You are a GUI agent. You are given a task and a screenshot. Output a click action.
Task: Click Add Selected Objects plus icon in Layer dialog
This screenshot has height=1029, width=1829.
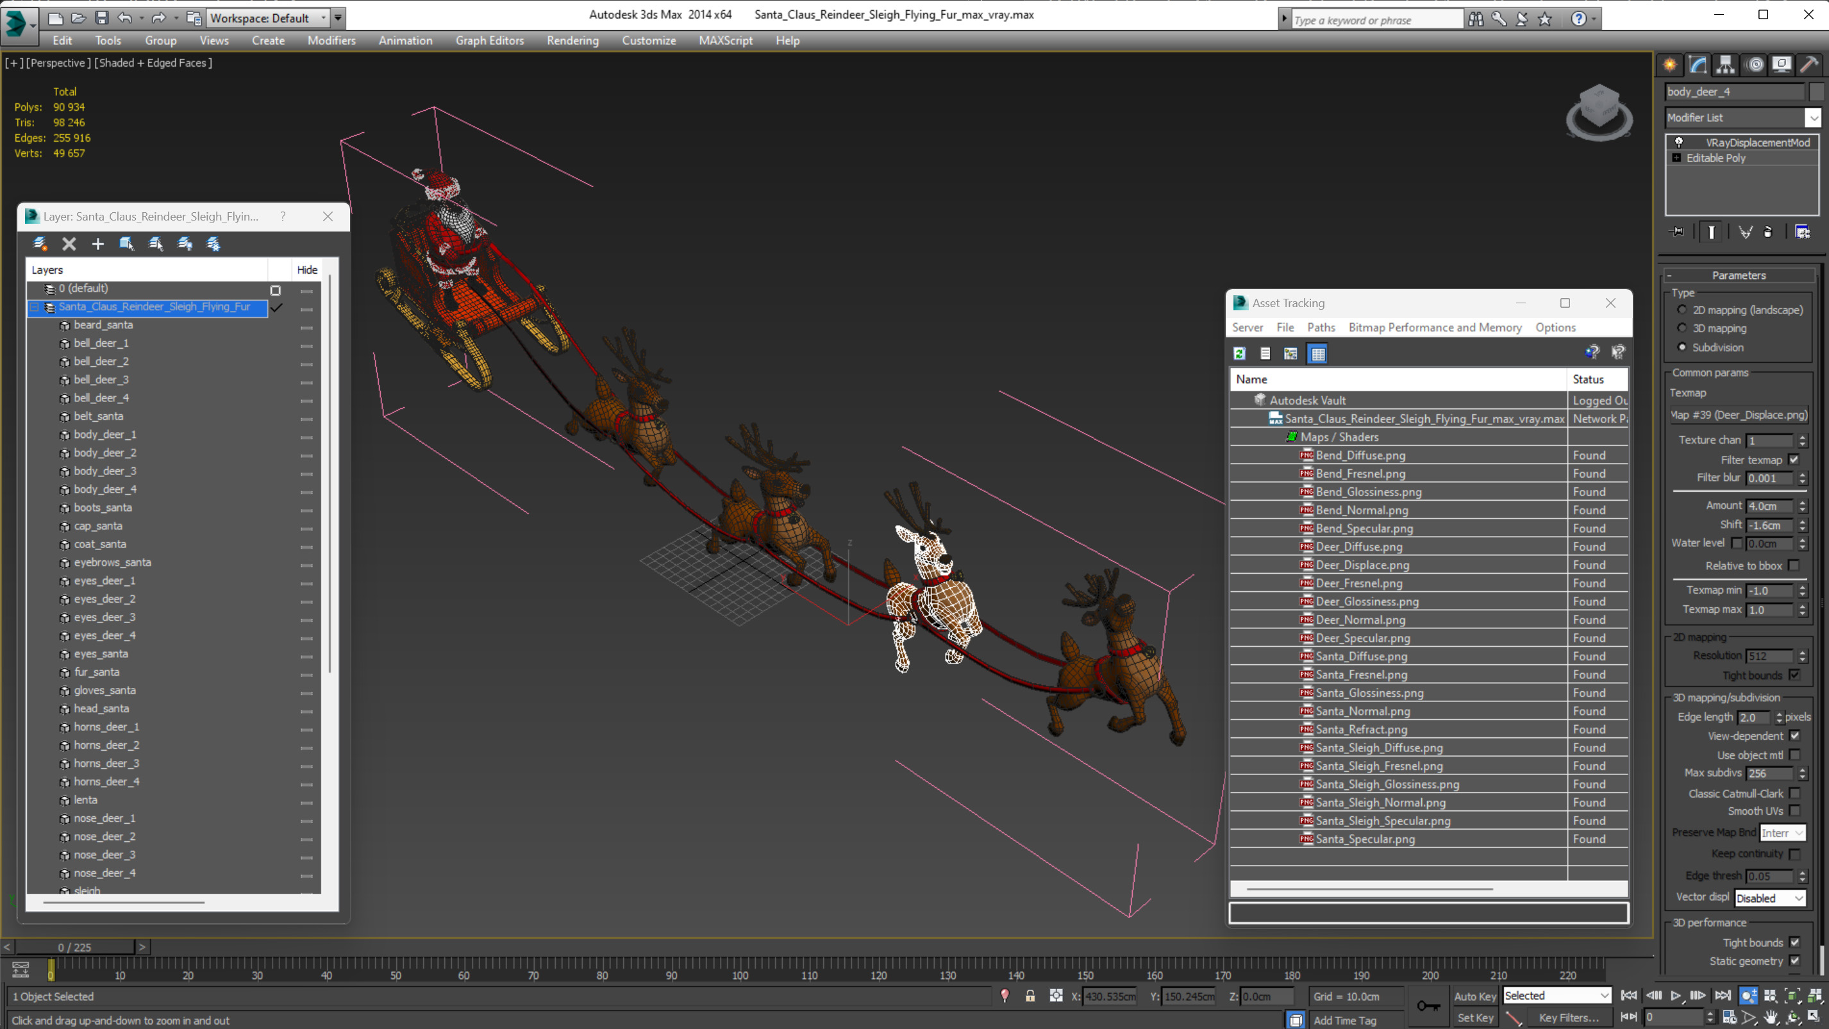point(98,244)
